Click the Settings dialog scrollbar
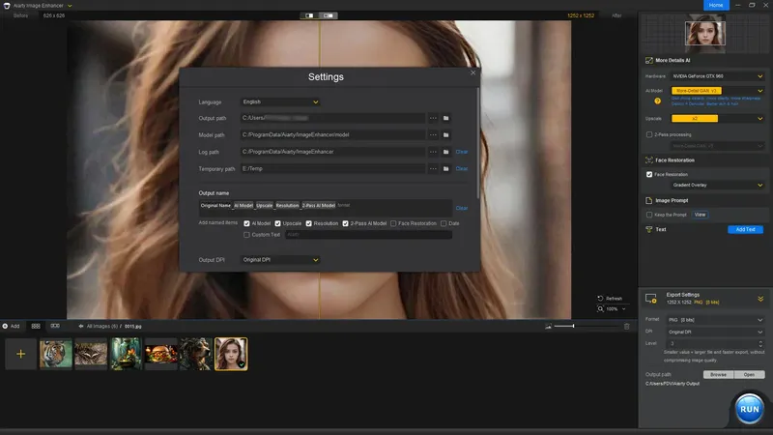This screenshot has width=773, height=435. pyautogui.click(x=477, y=143)
